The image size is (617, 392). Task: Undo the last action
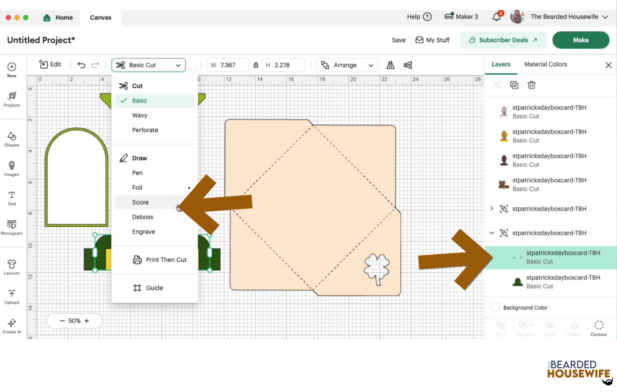click(81, 65)
